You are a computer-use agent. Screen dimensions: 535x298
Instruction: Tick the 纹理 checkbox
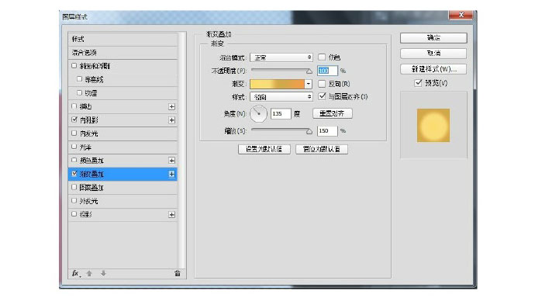tap(80, 92)
